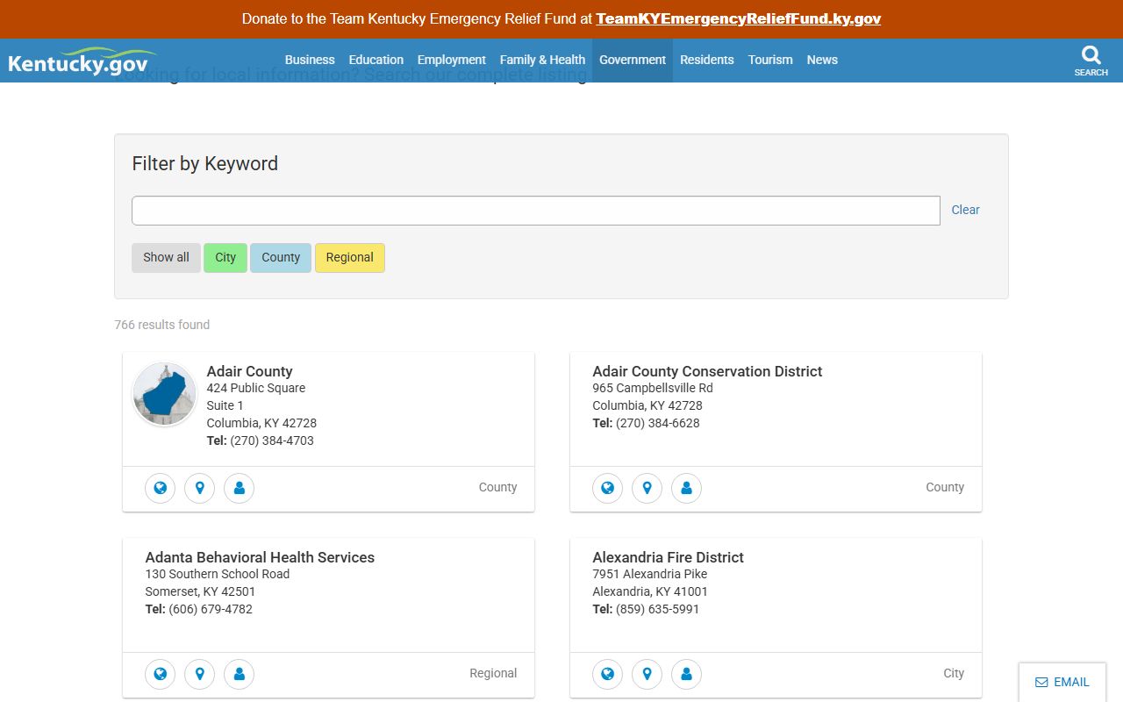1123x702 pixels.
Task: Filter results by Regional
Action: click(x=349, y=257)
